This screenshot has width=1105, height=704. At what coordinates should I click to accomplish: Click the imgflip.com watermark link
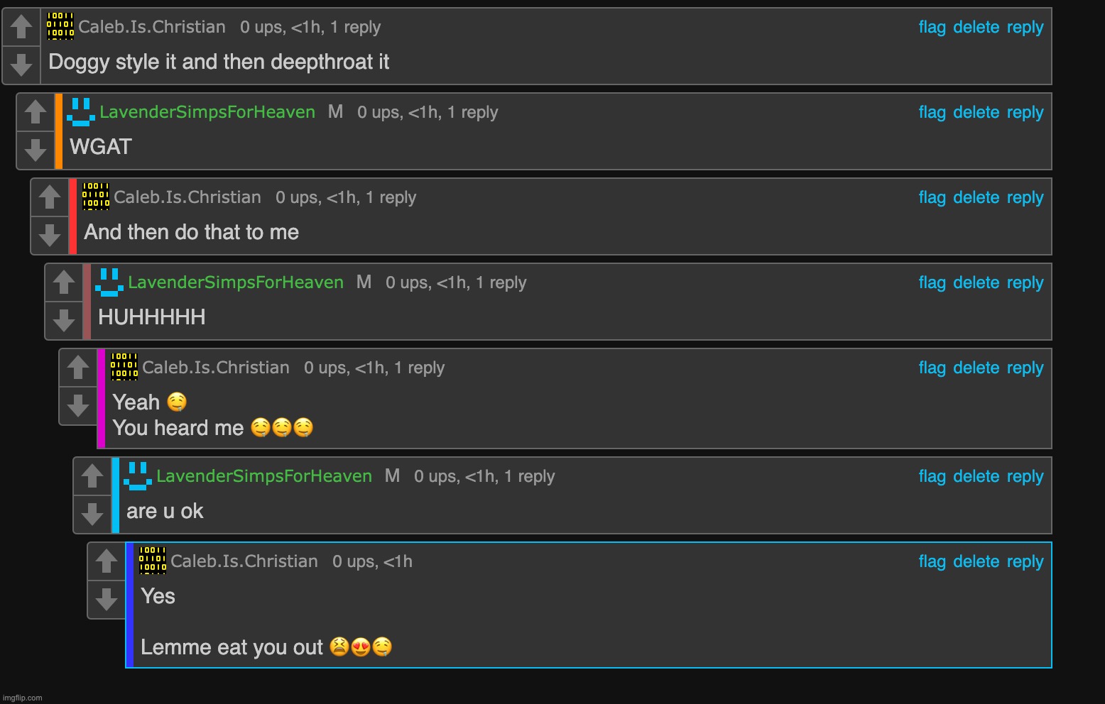(x=23, y=698)
